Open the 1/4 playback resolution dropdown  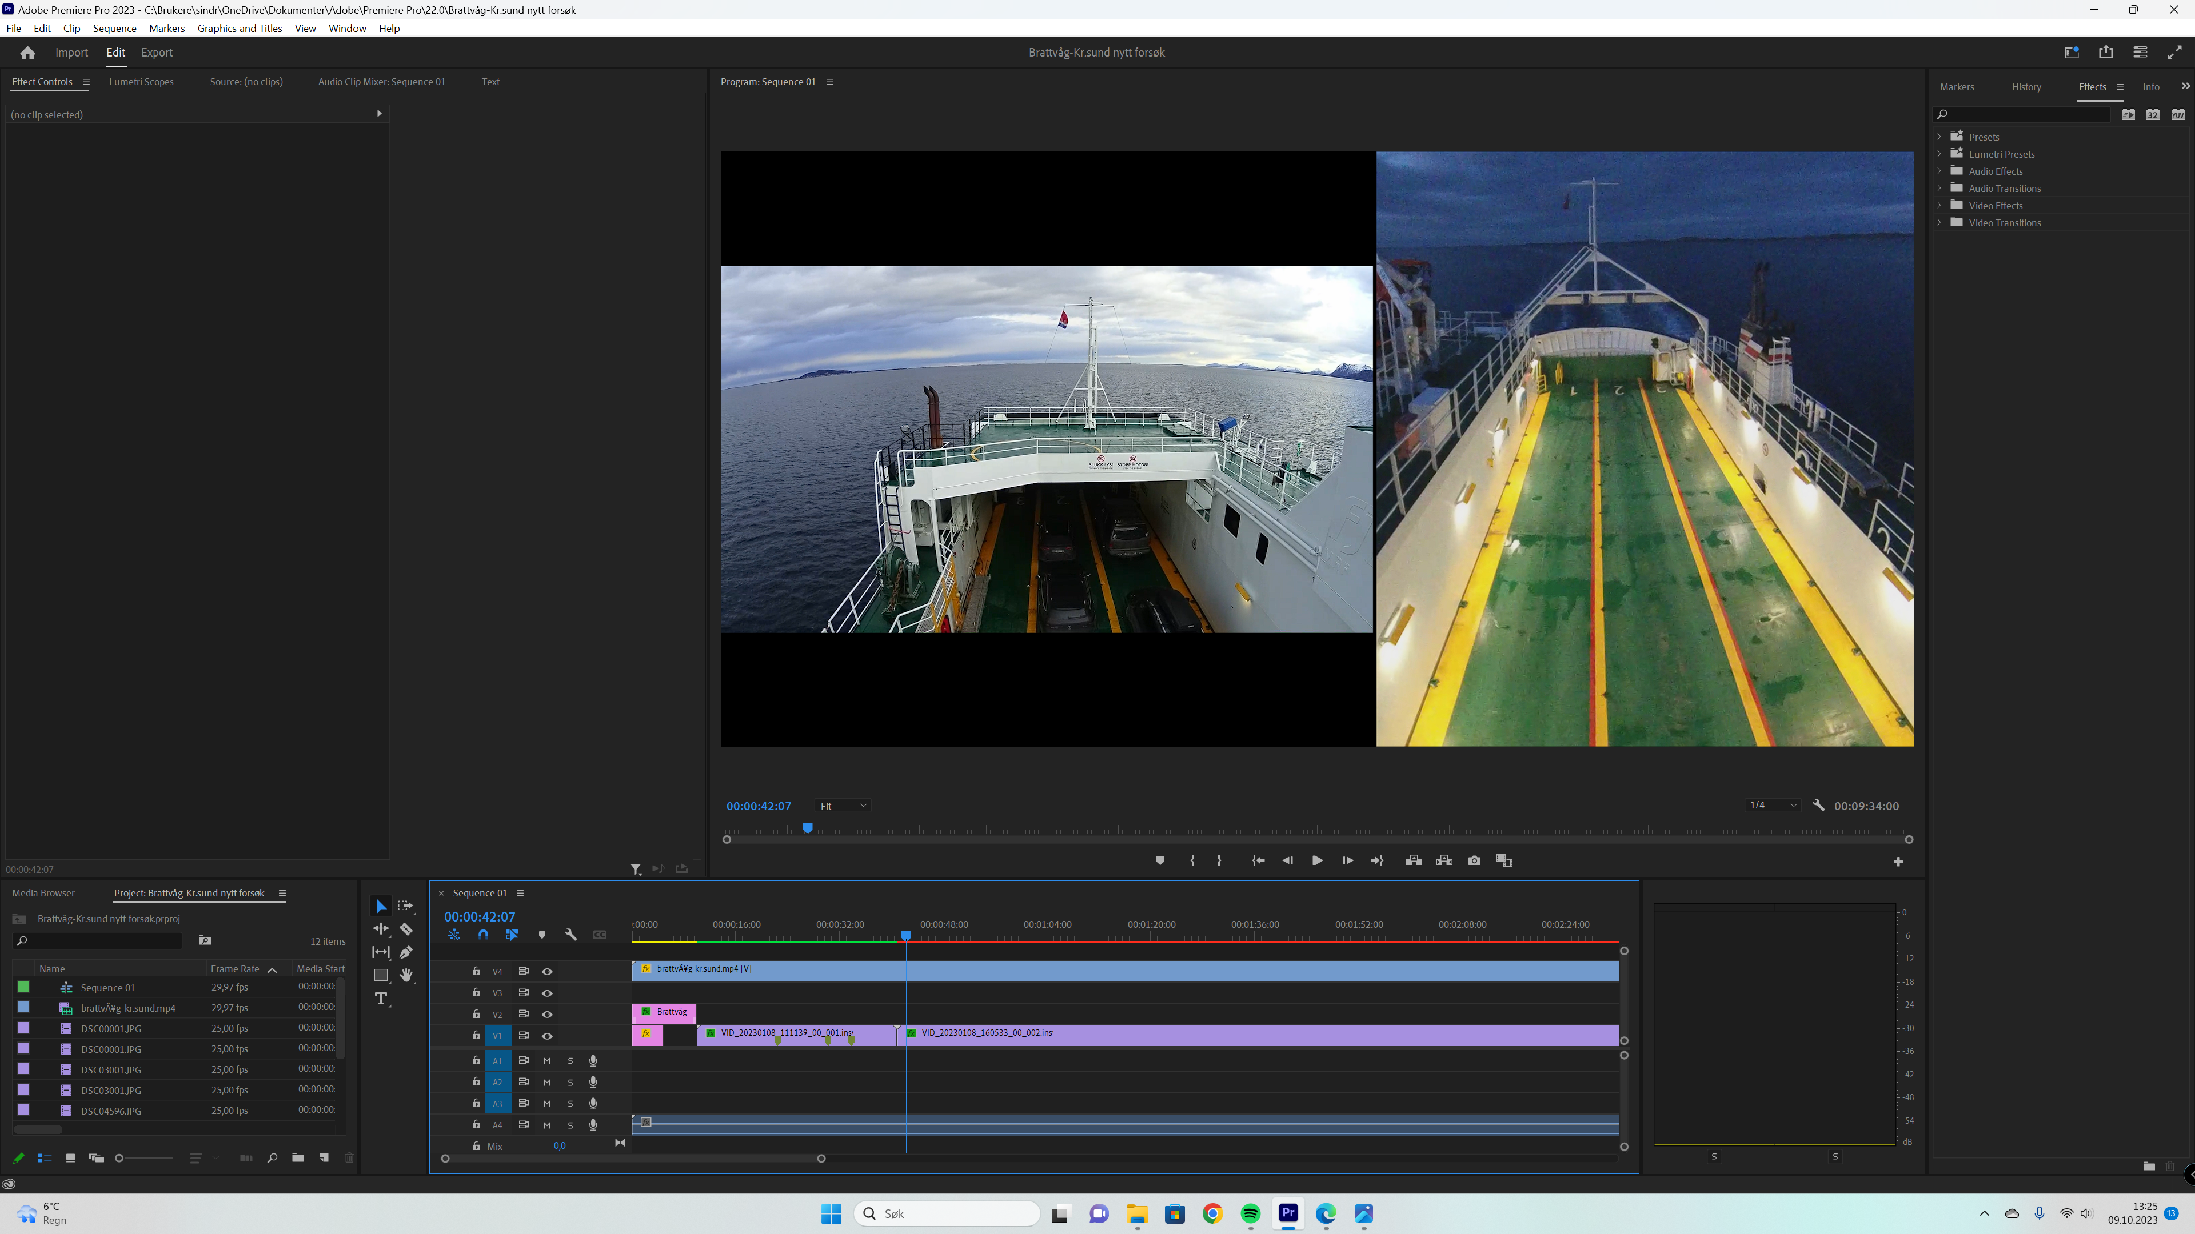pos(1773,805)
